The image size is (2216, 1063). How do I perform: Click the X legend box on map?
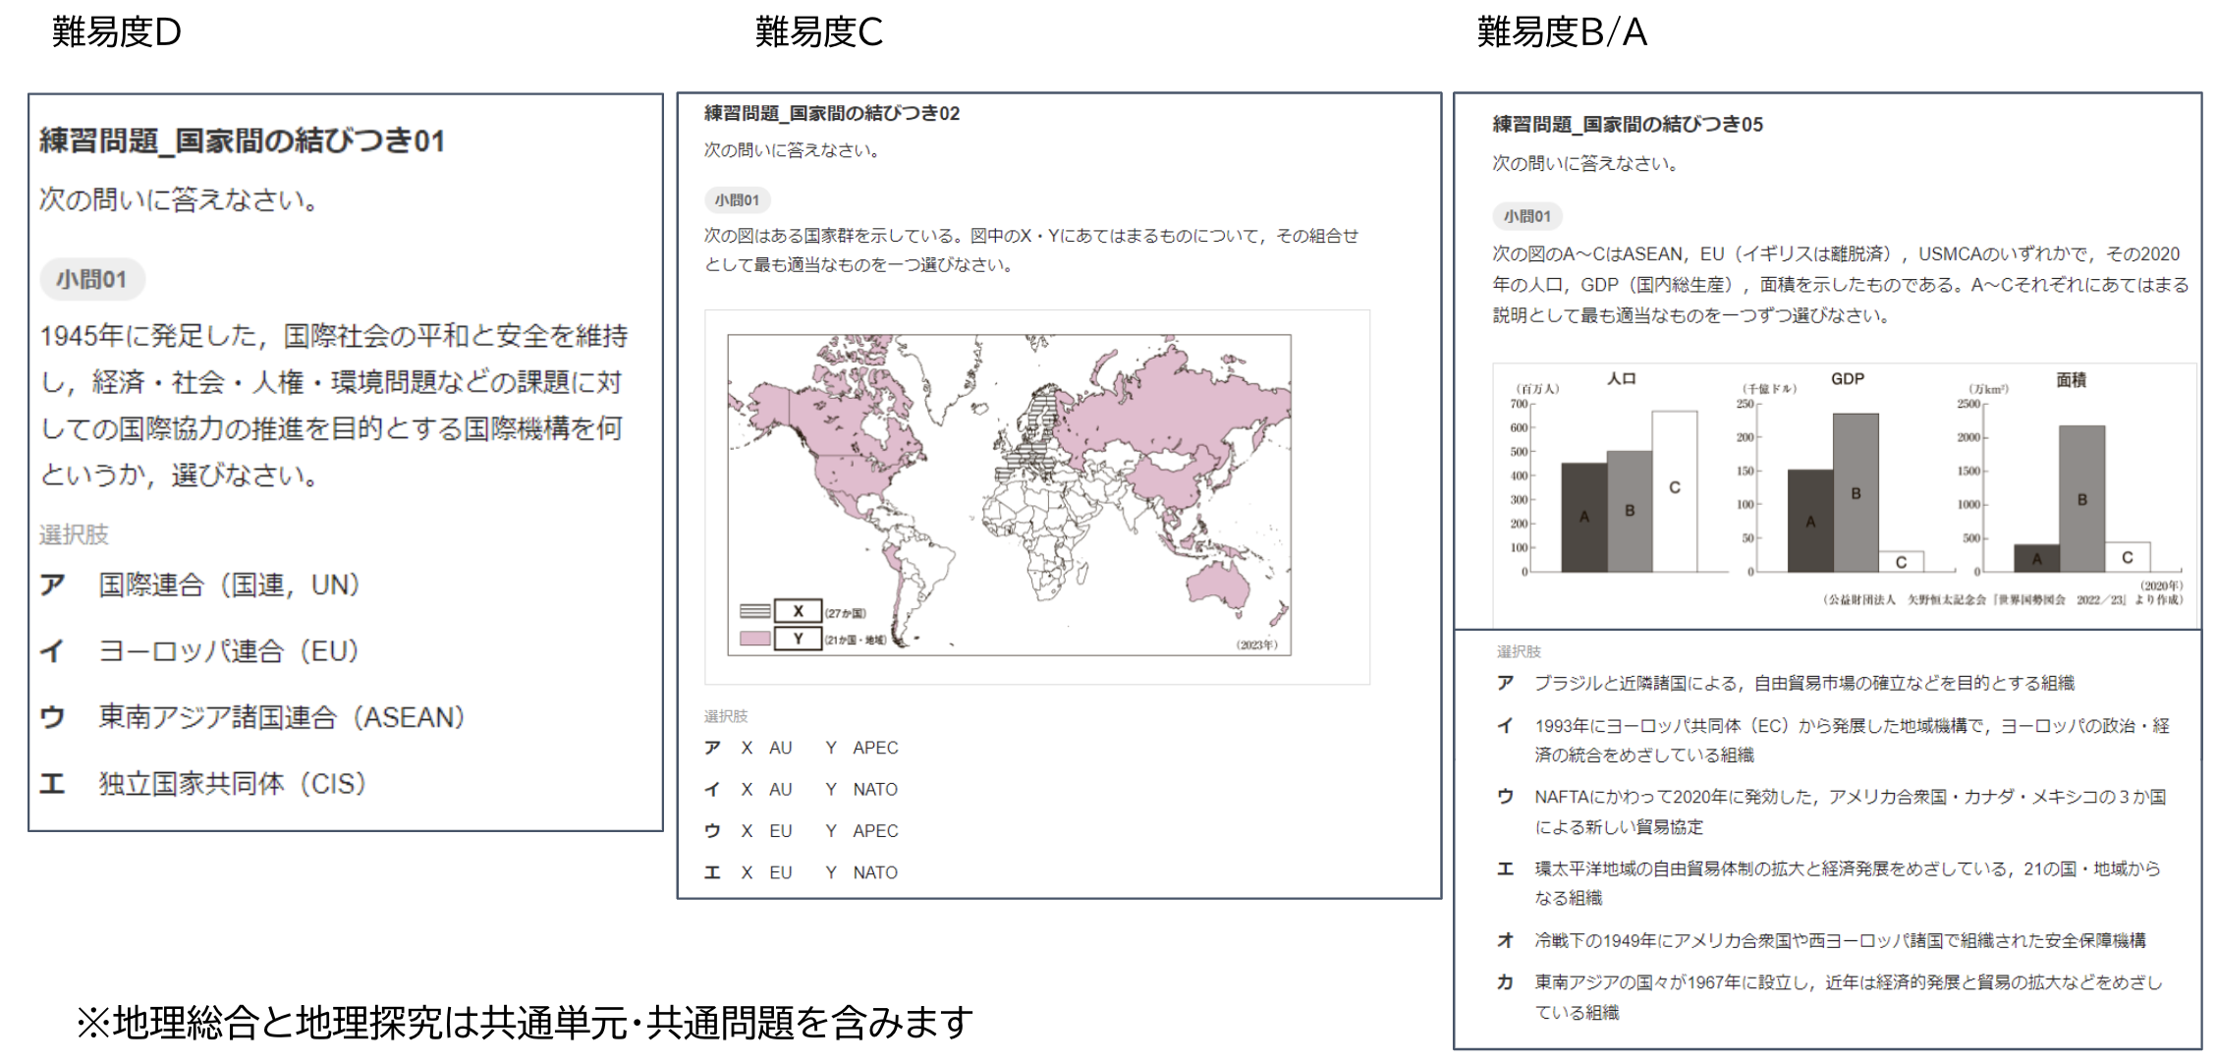[x=798, y=611]
